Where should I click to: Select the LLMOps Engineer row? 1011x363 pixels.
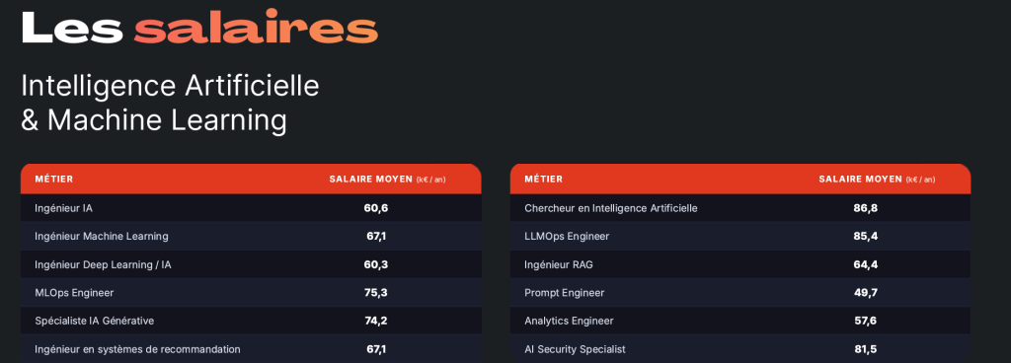tap(740, 236)
